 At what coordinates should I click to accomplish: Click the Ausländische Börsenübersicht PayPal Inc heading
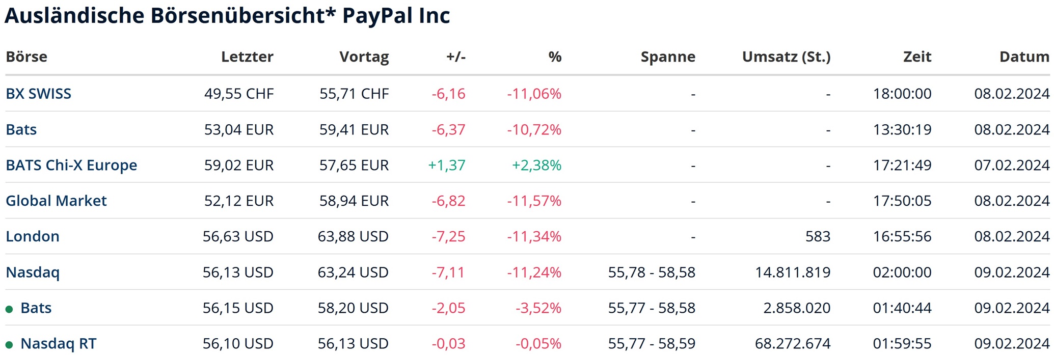(x=227, y=15)
